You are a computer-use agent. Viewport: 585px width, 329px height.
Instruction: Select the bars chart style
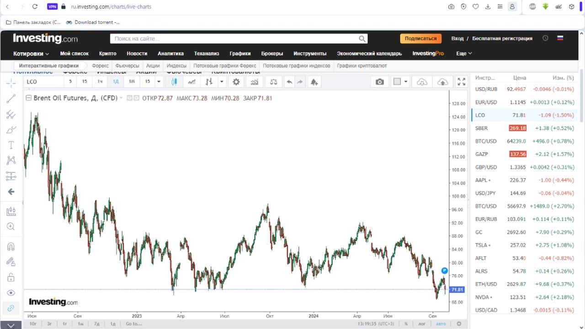click(209, 82)
